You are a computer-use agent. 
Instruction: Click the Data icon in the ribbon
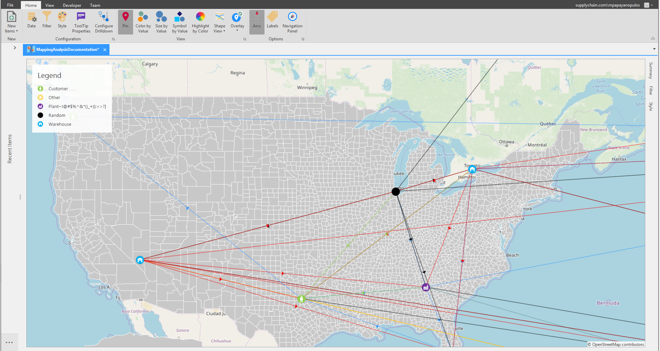[31, 20]
